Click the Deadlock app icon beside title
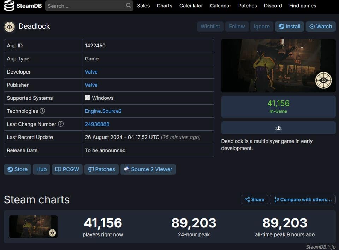339x250 pixels. click(10, 27)
